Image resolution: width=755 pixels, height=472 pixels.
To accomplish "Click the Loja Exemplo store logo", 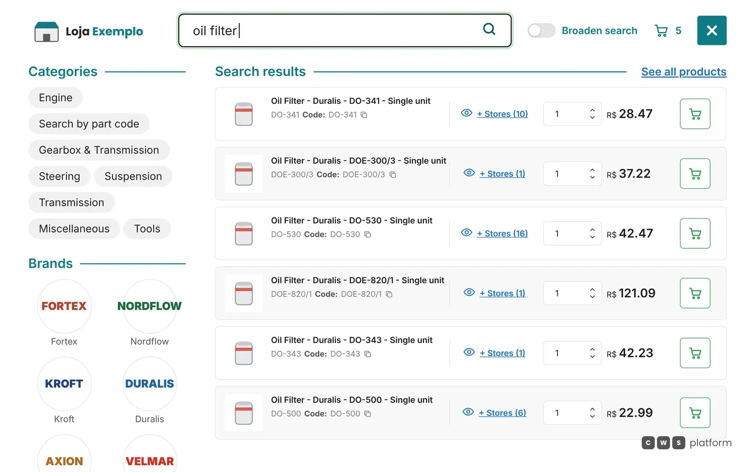I will [89, 32].
